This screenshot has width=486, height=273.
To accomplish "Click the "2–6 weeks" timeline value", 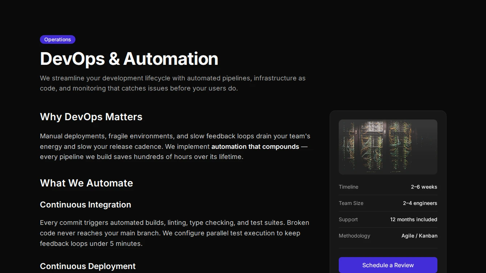I will [x=424, y=187].
